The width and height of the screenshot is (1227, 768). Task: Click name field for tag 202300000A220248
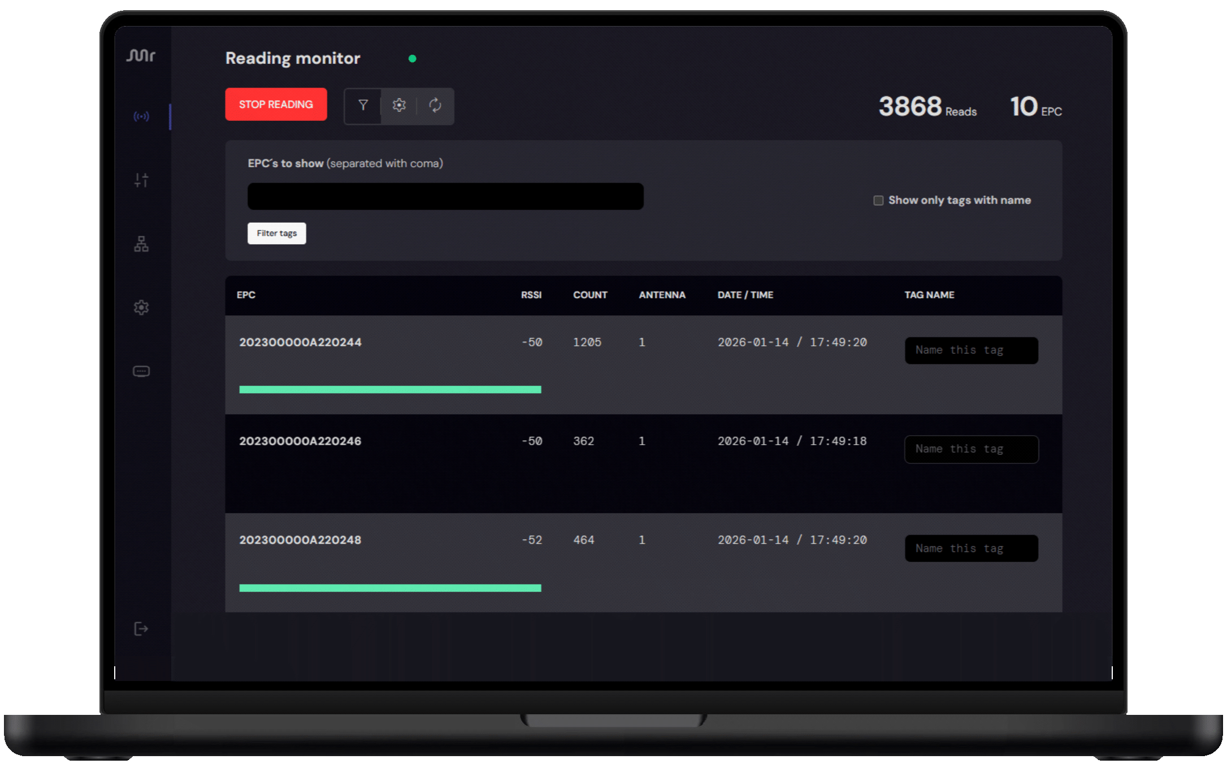click(x=971, y=548)
